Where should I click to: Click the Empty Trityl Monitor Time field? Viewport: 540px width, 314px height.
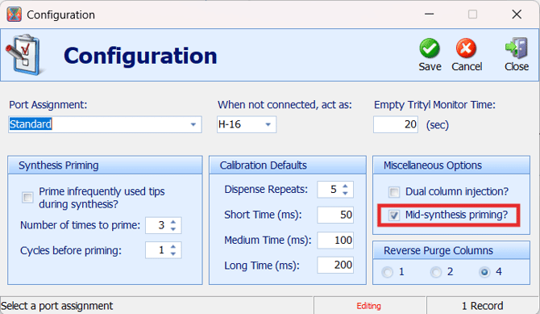[396, 124]
